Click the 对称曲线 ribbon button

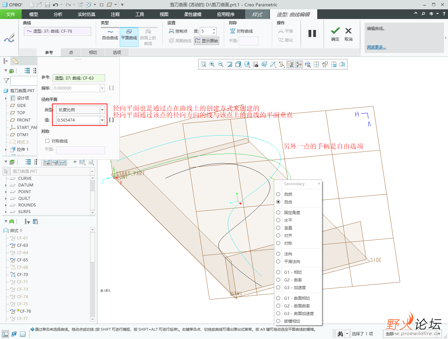242,31
